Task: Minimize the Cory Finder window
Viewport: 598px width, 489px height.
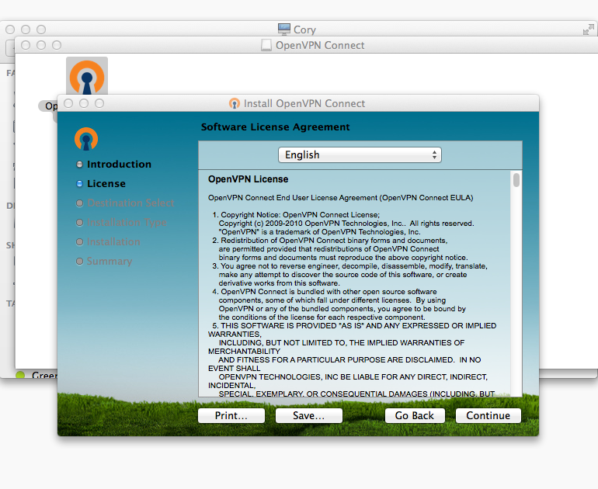Action: pyautogui.click(x=26, y=29)
